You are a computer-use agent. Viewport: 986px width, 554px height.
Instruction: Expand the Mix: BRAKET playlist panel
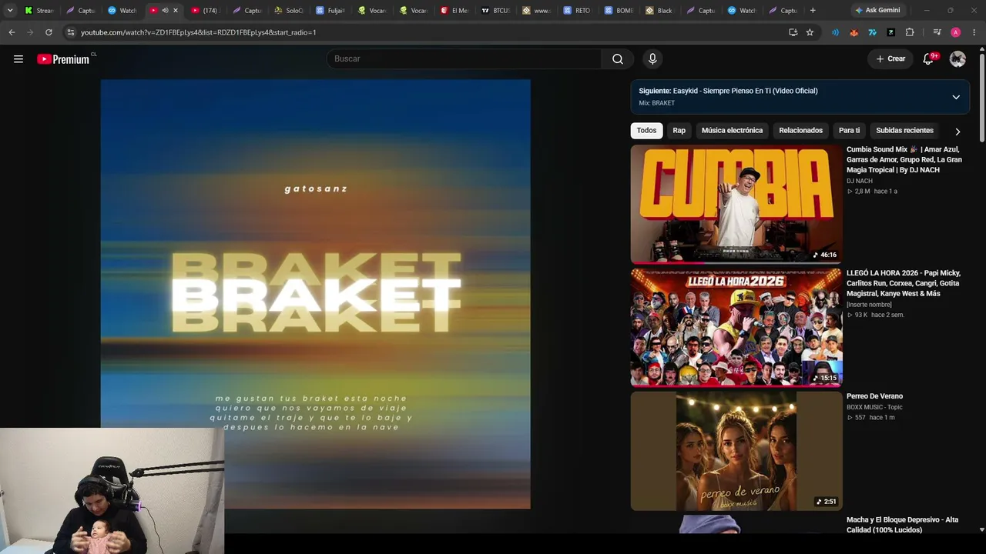(x=956, y=97)
